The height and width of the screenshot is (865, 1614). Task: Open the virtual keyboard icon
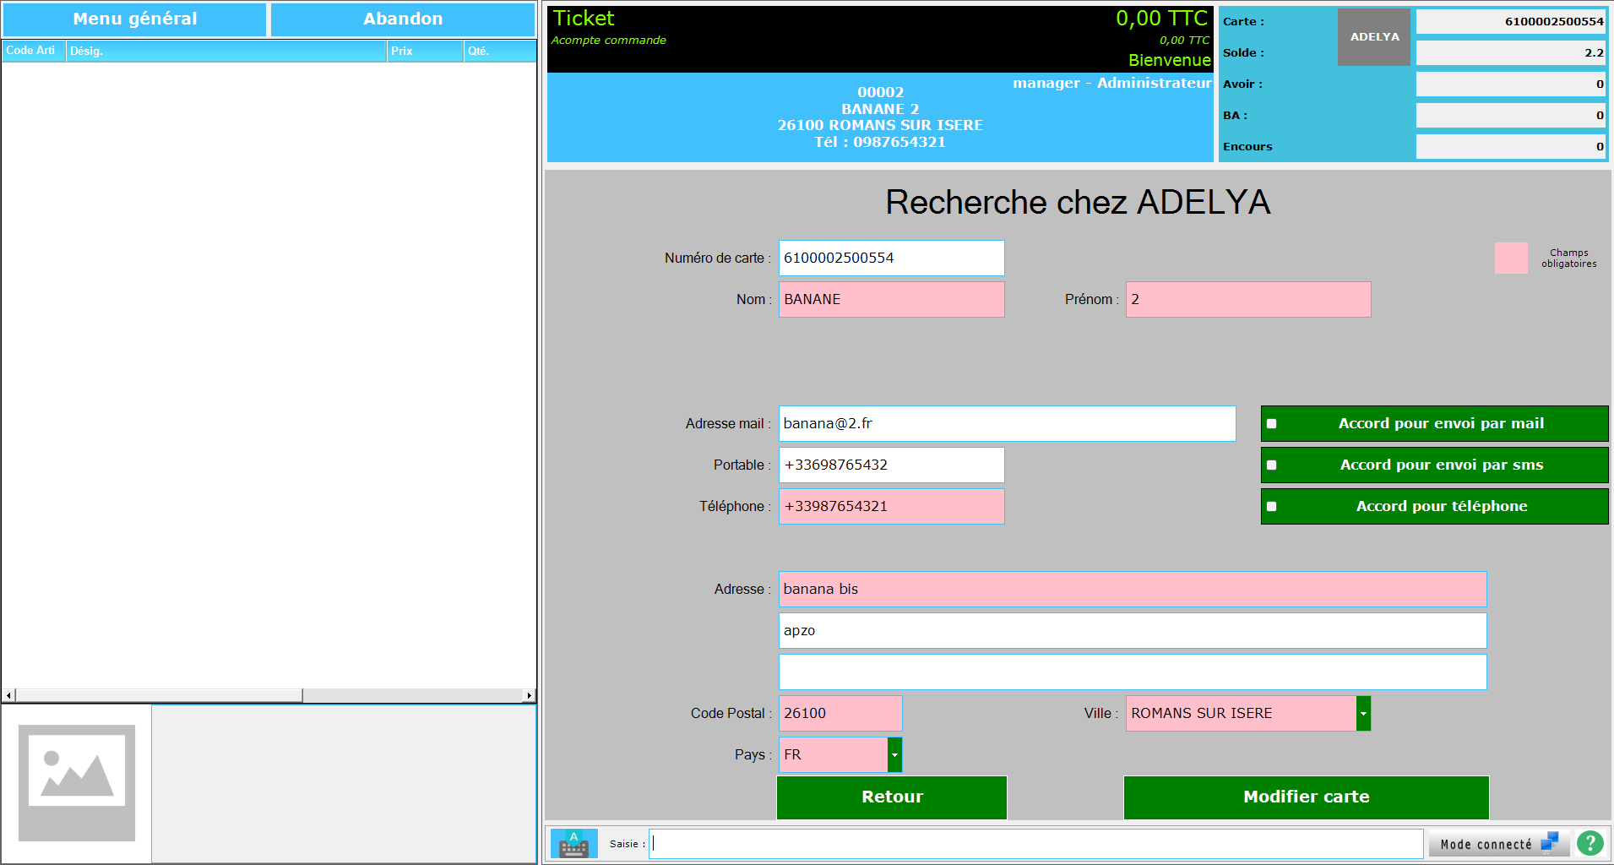[573, 843]
